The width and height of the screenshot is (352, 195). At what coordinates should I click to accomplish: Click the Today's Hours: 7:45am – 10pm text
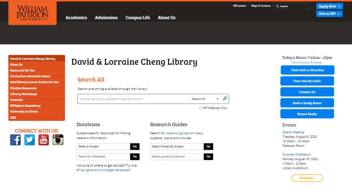pos(307,58)
